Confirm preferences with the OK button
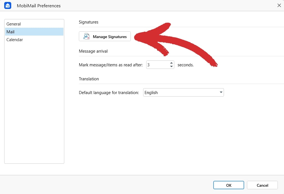This screenshot has width=284, height=194. [x=228, y=185]
